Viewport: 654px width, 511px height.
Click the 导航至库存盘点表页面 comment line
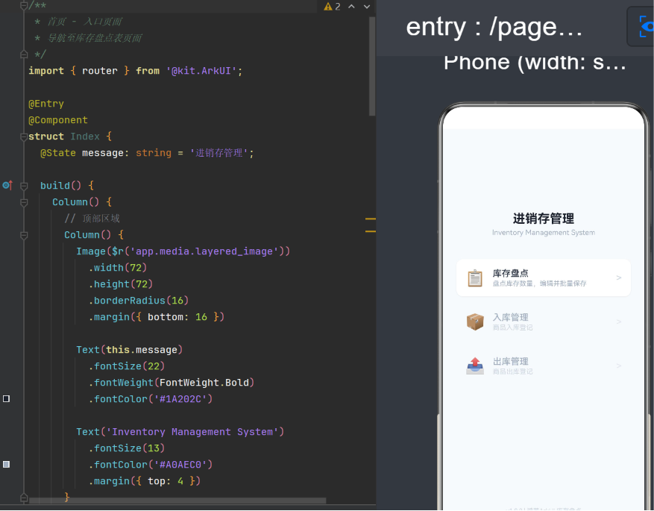[x=89, y=38]
